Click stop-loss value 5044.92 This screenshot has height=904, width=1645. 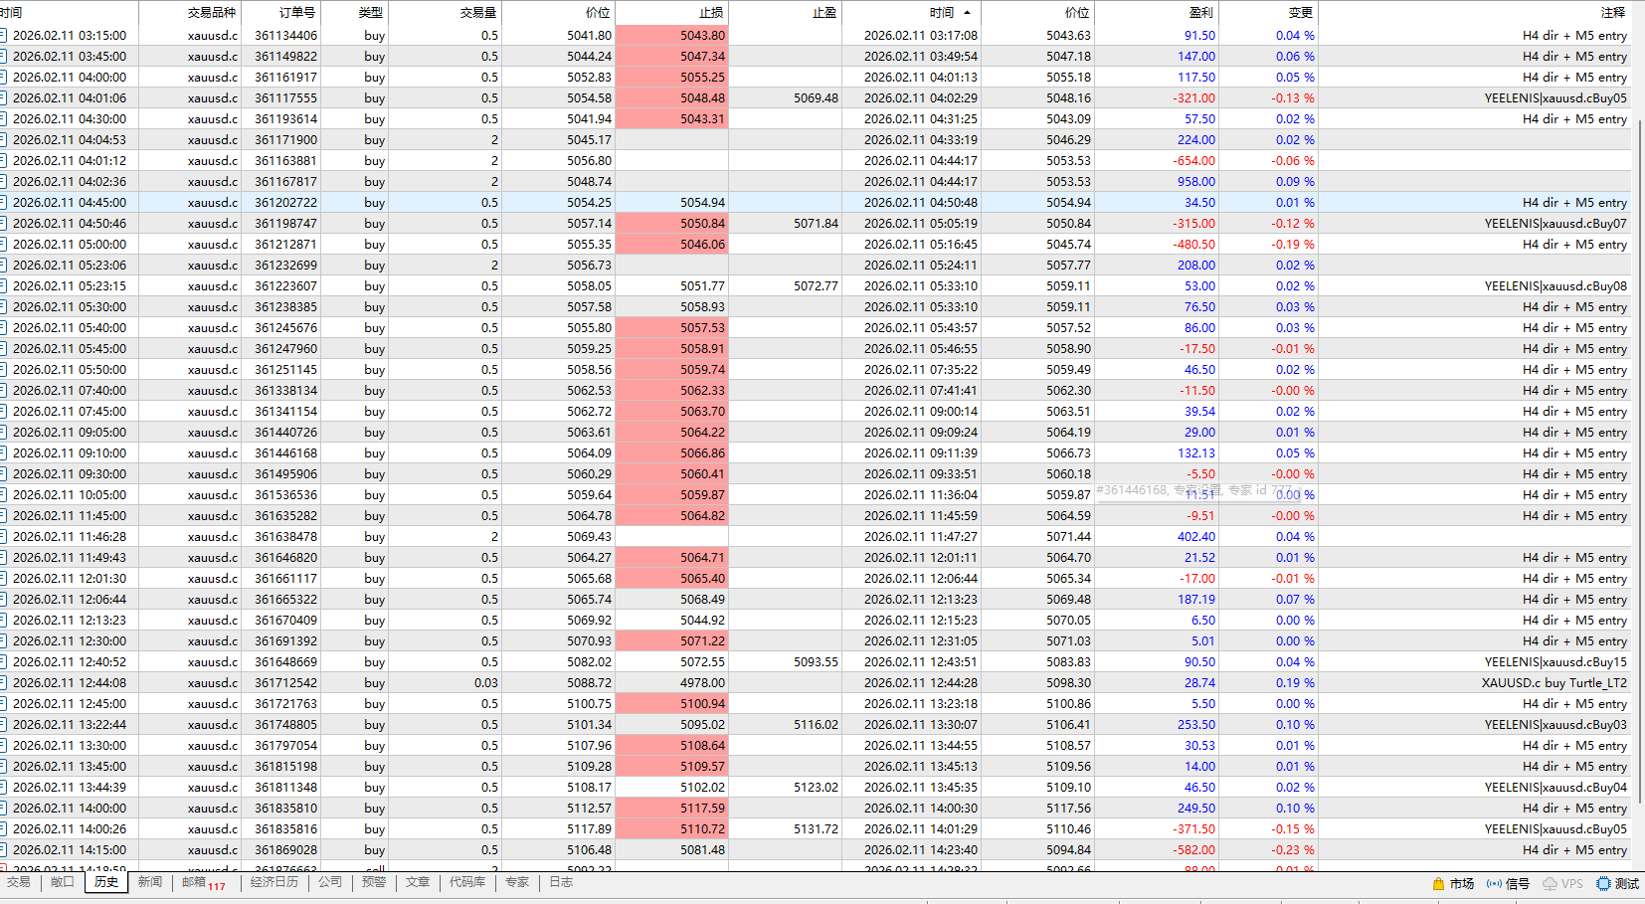(702, 620)
